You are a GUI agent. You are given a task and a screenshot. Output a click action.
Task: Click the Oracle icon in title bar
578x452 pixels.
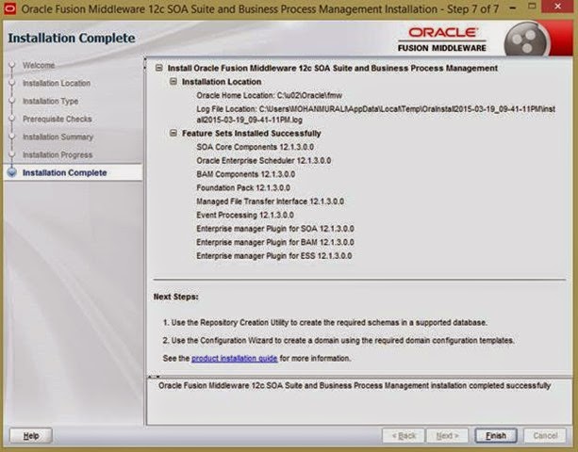9,8
